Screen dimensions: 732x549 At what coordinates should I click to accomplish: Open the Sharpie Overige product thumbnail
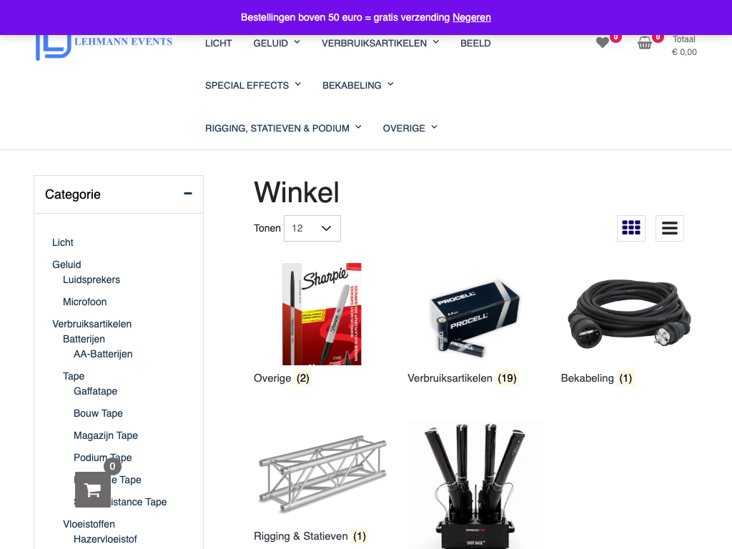pyautogui.click(x=322, y=314)
